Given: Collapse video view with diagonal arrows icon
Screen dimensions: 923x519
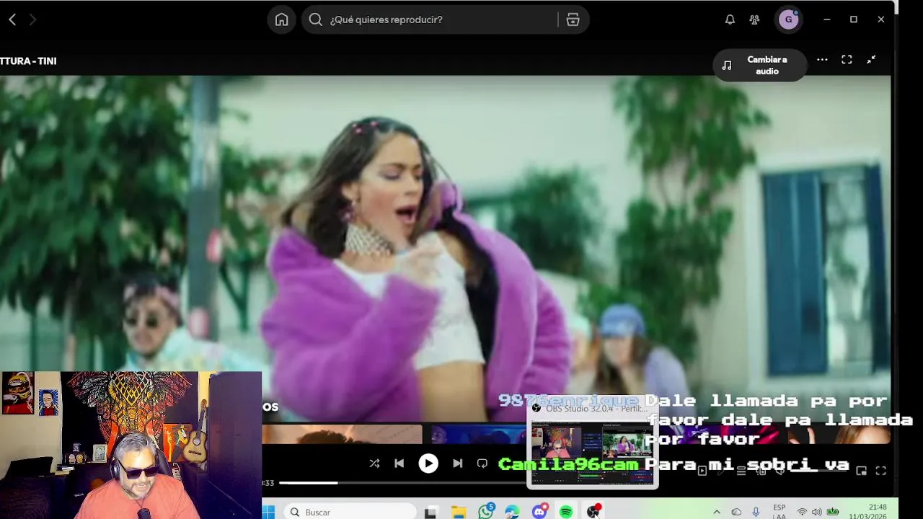Looking at the screenshot, I should click(871, 60).
